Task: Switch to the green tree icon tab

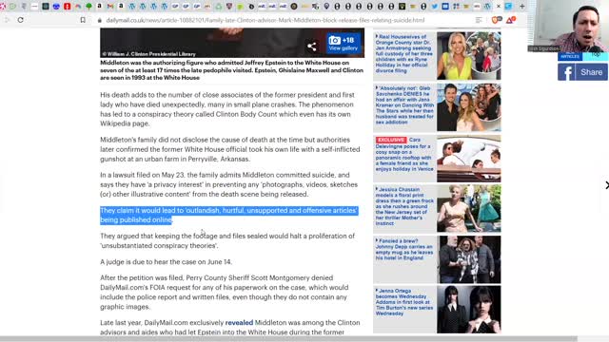Action: [88, 7]
